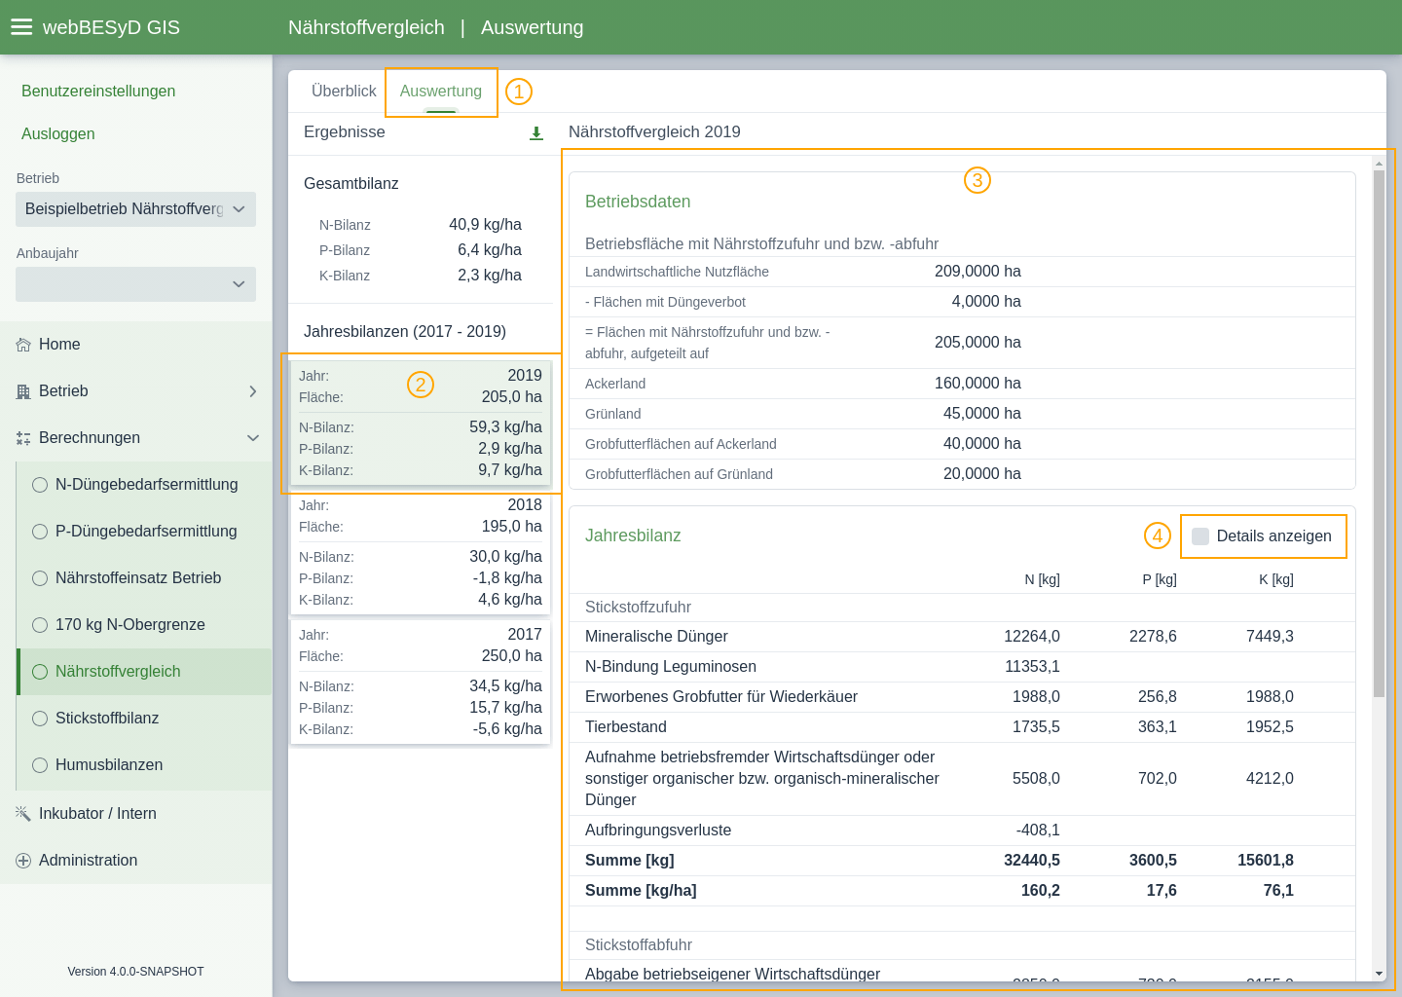Click the Aufbringungsverluste row
1402x997 pixels.
click(x=962, y=831)
